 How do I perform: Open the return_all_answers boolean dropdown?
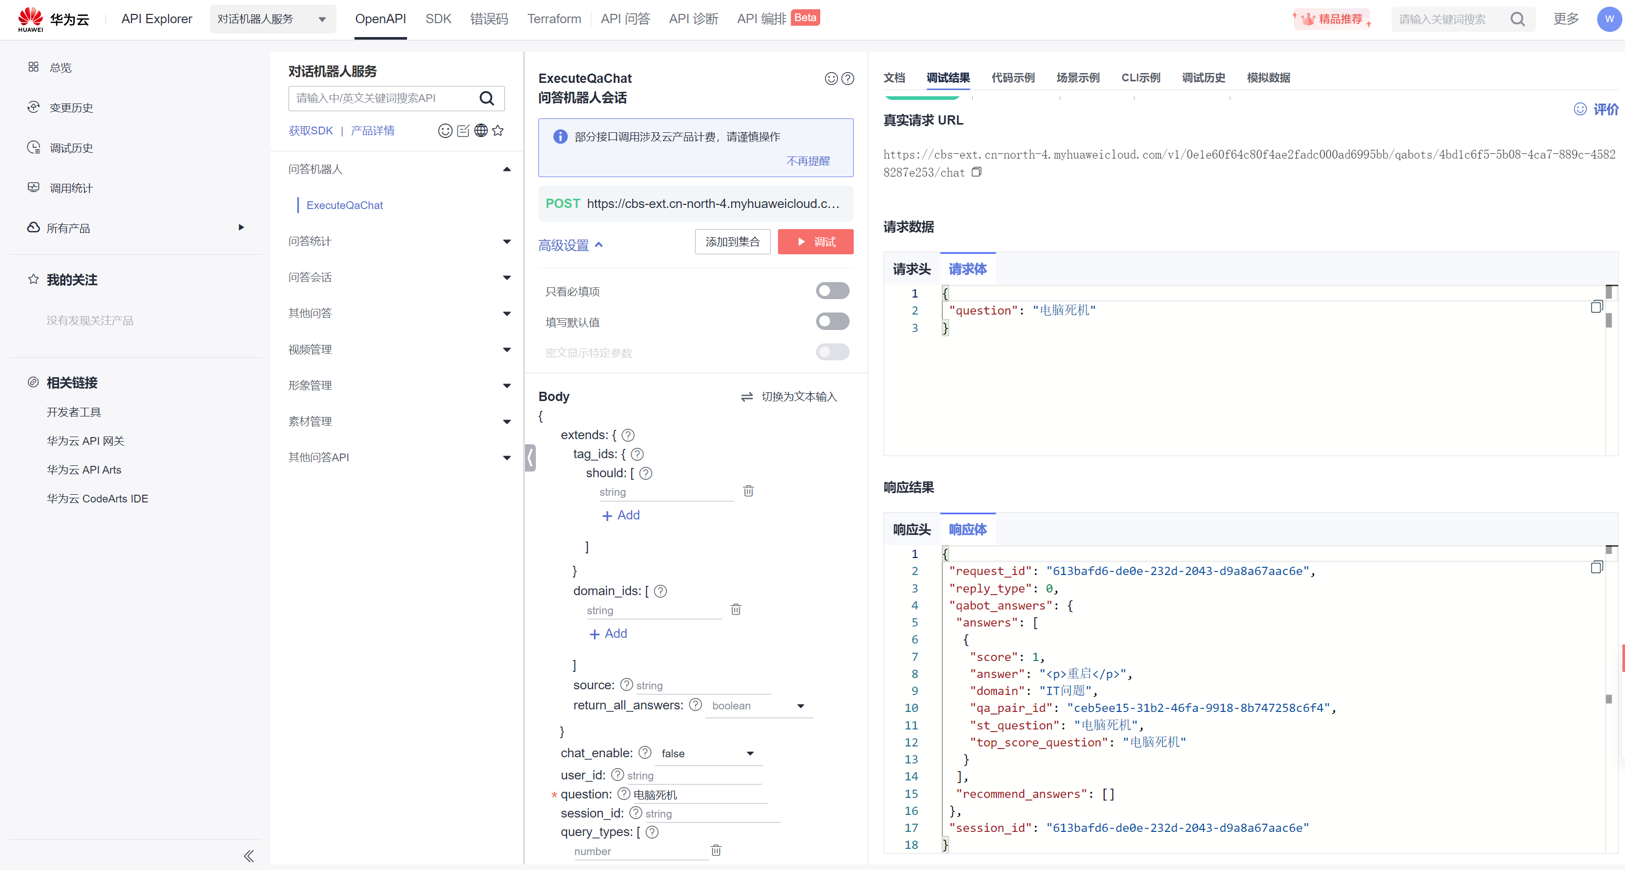(759, 705)
